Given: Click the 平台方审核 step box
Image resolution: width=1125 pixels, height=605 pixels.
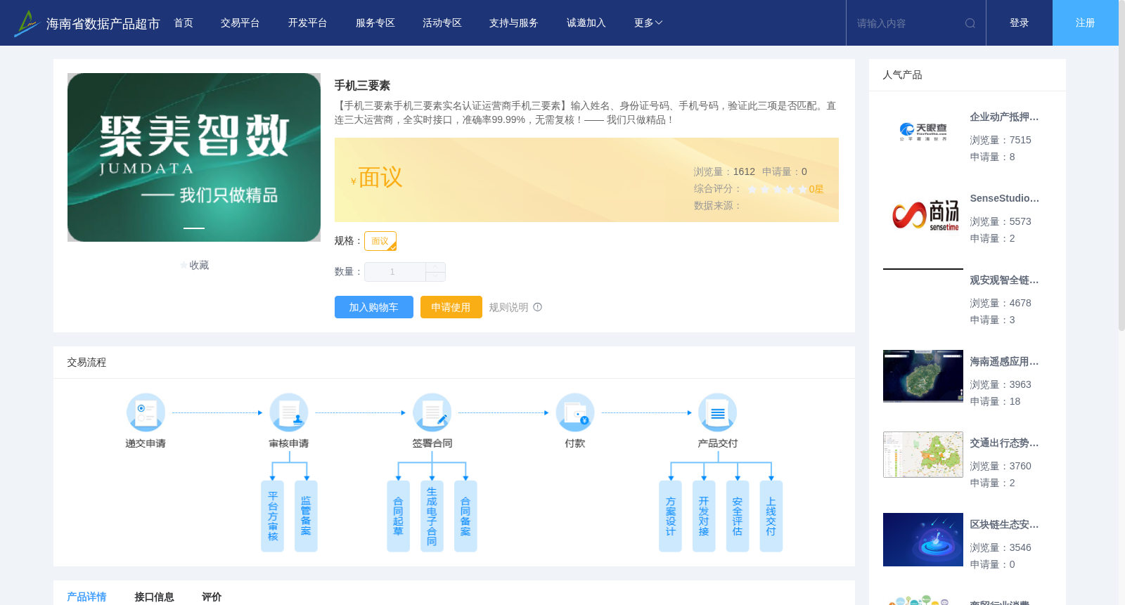Looking at the screenshot, I should (x=273, y=516).
